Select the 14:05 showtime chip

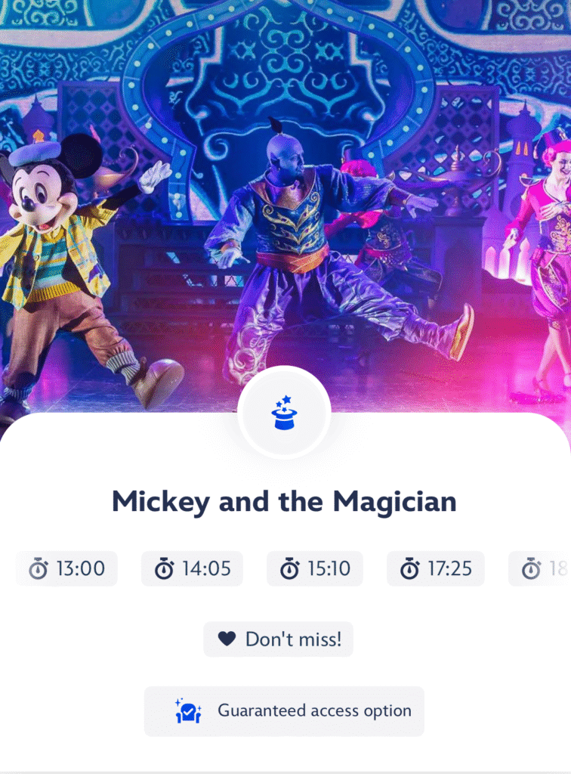pyautogui.click(x=193, y=568)
